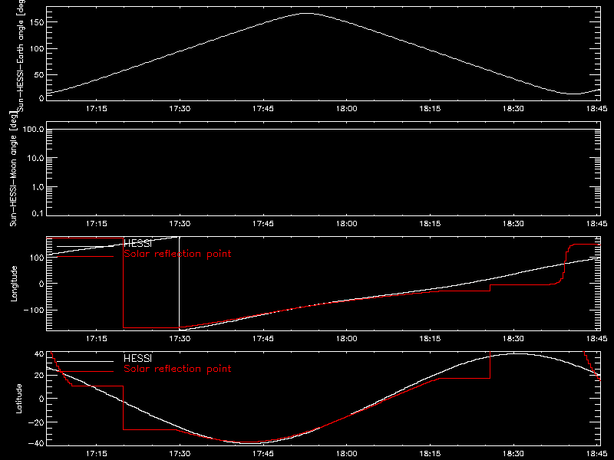Click the -20 tick on the Latitude axis
The image size is (614, 460).
(36, 422)
